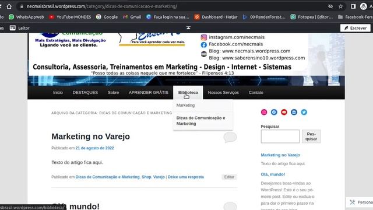Open the YouTube-MONDES bookmark

pyautogui.click(x=70, y=17)
